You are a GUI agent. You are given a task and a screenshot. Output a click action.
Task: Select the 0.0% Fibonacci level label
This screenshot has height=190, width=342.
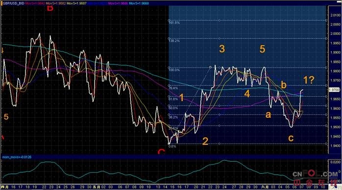coord(172,146)
